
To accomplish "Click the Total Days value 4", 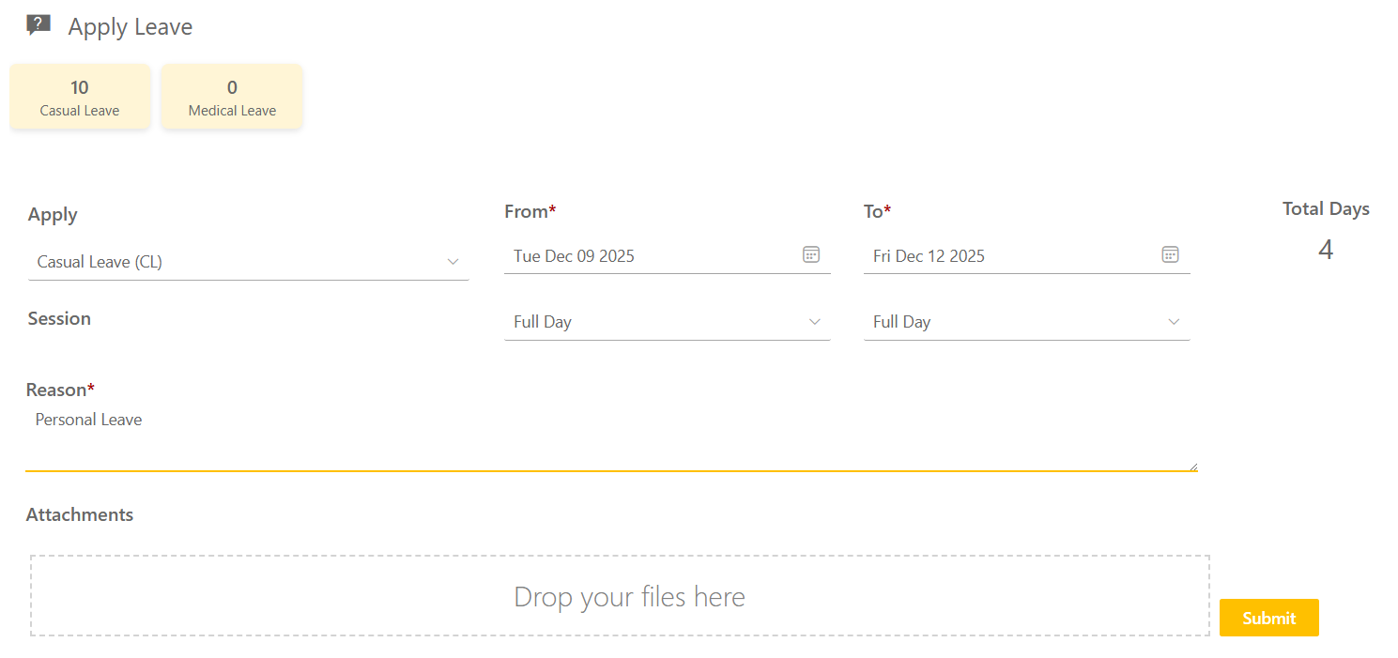I will [x=1325, y=250].
